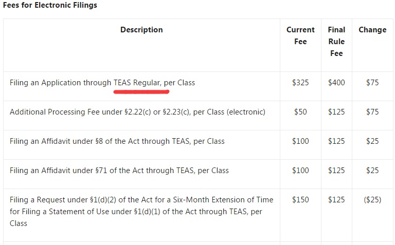Click the Six-Month Extension request description
395x245 pixels.
click(x=141, y=211)
